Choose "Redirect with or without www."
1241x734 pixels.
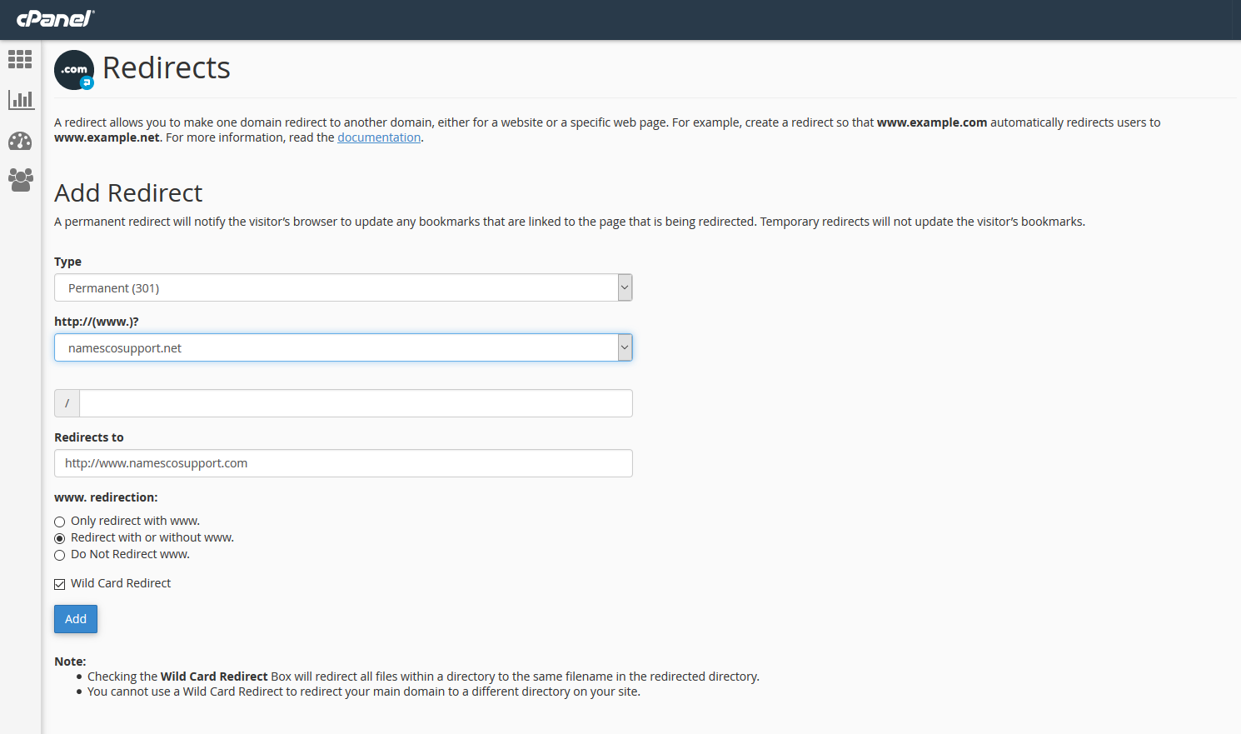coord(59,537)
